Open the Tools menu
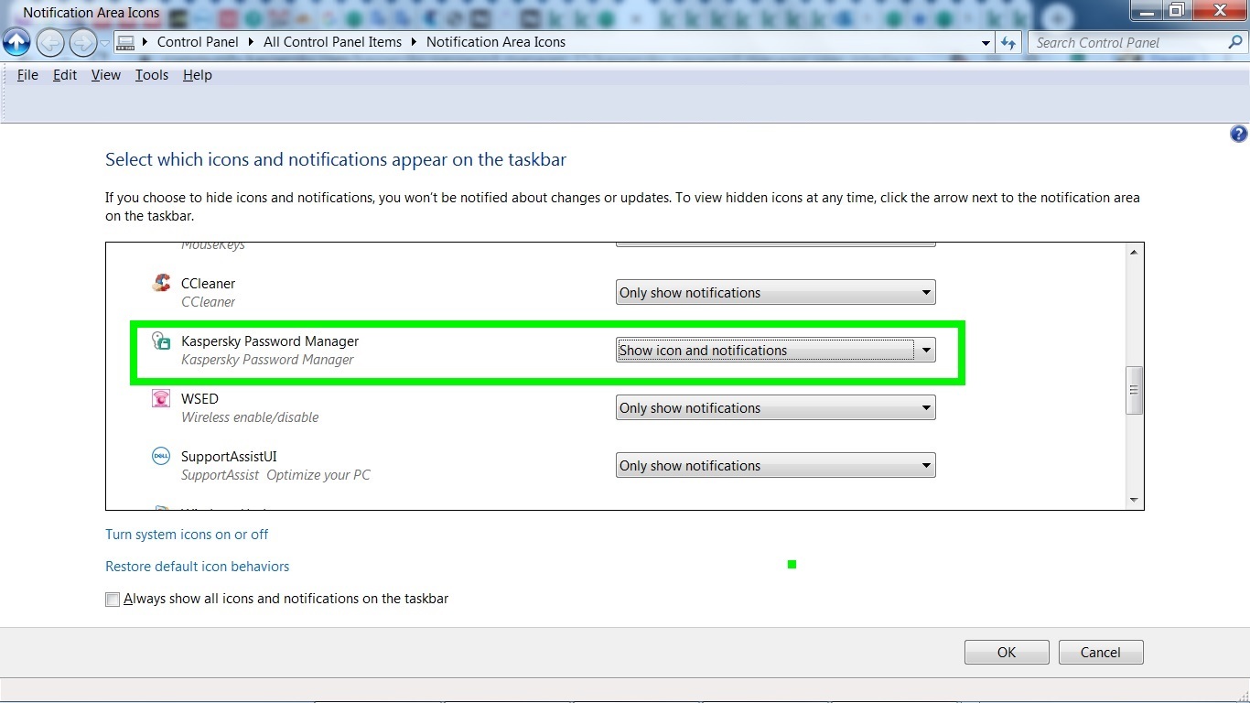Viewport: 1250px width, 703px height. click(152, 75)
